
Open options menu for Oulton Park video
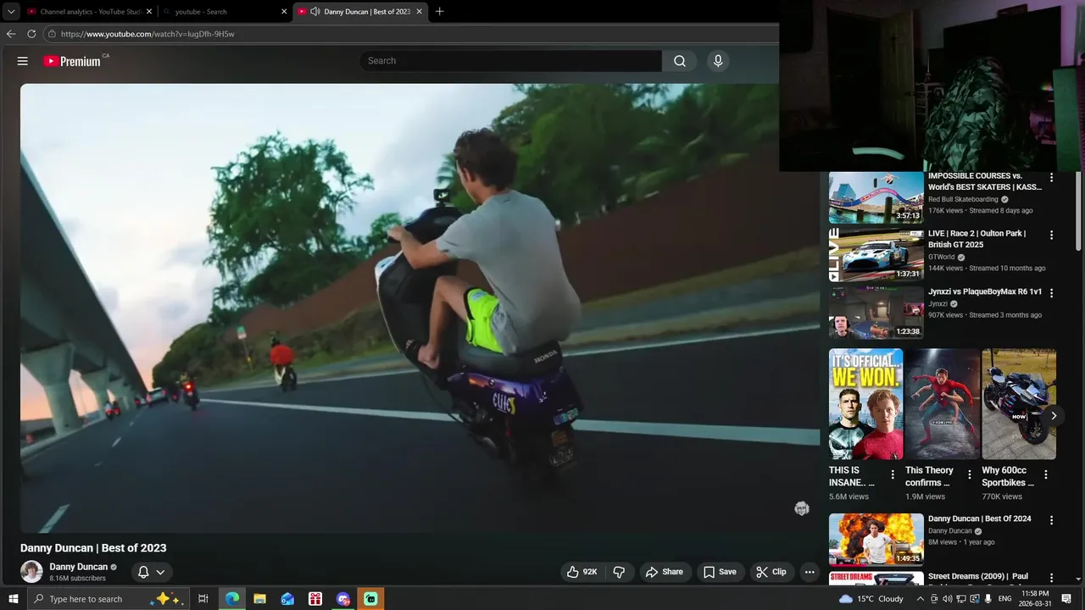coord(1051,235)
